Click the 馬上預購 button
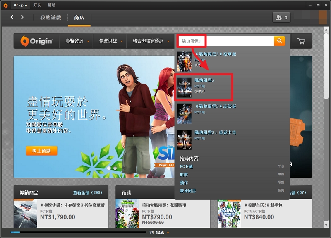Screen dimensions: 331x238 (x=41, y=151)
